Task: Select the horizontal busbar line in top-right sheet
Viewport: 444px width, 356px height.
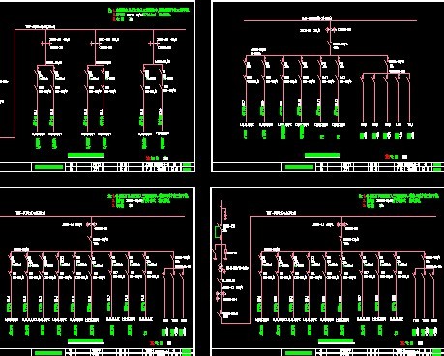Action: tap(330, 21)
